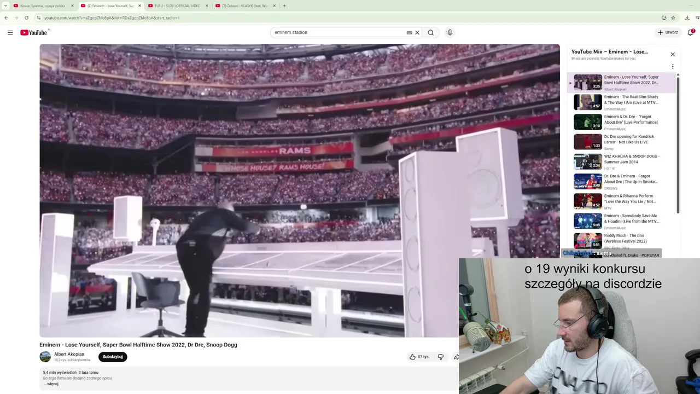Close the FUFU - SLOU tab

pos(207,5)
